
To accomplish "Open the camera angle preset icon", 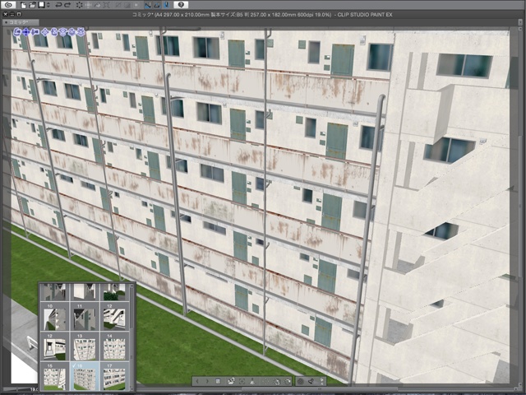I will click(230, 381).
